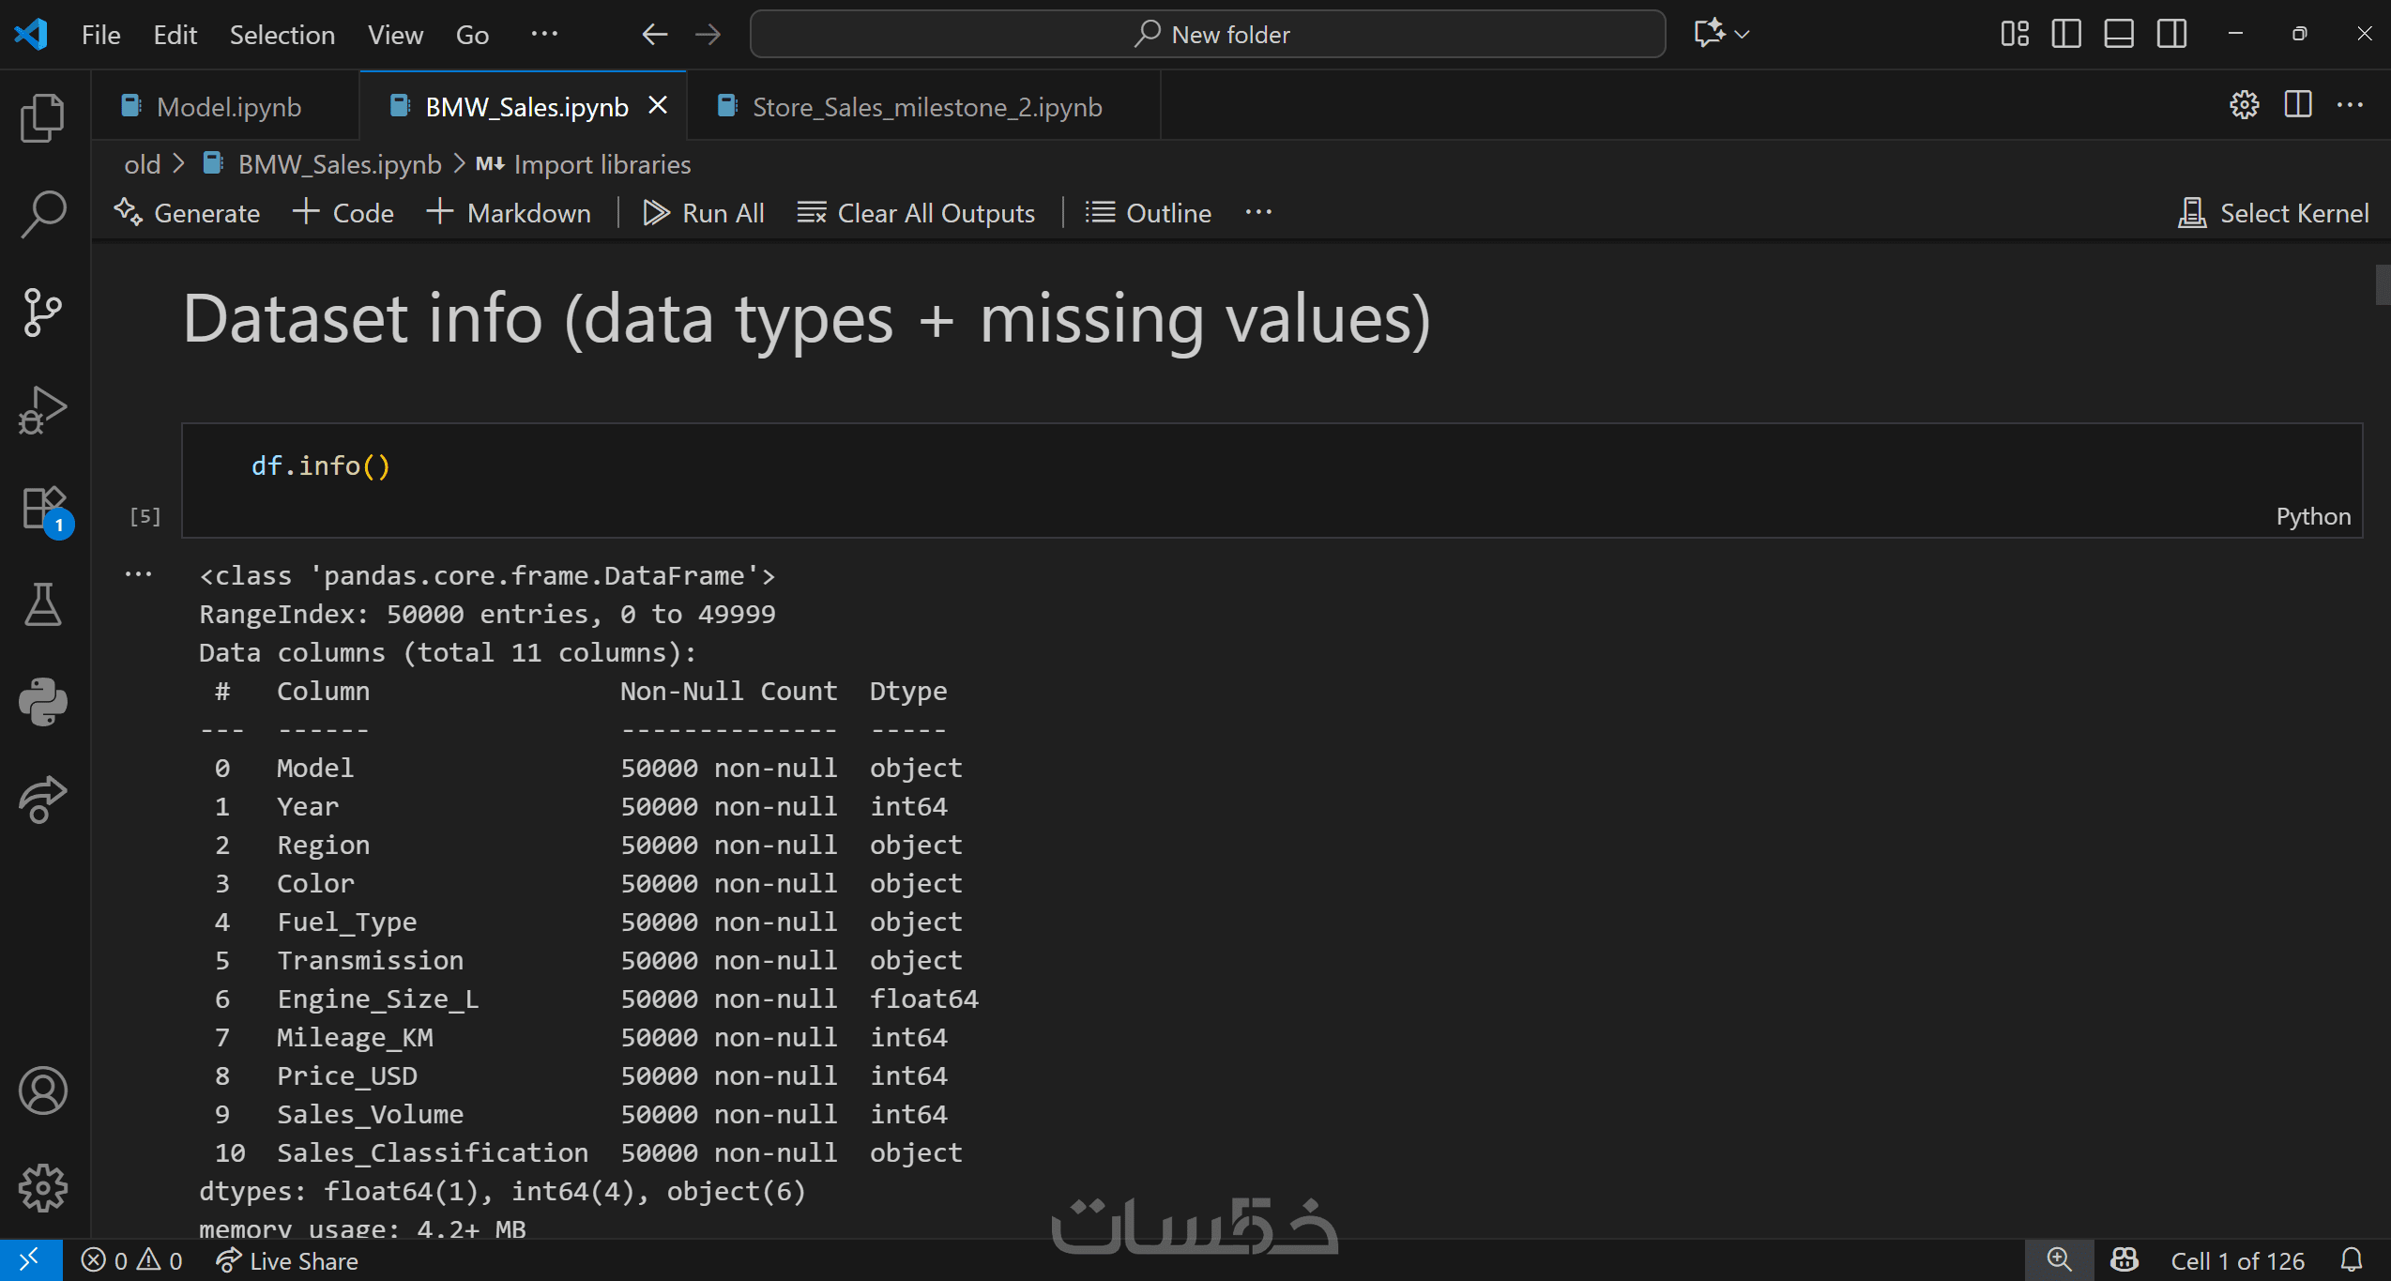Open the Source Control view

click(x=42, y=312)
